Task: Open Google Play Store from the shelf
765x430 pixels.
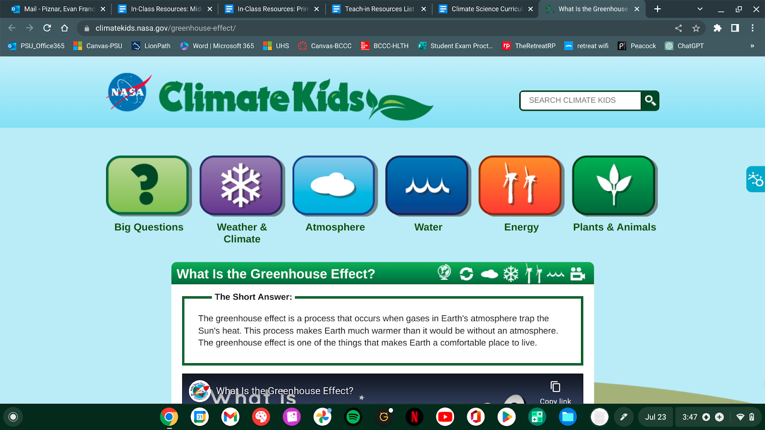Action: [x=507, y=417]
